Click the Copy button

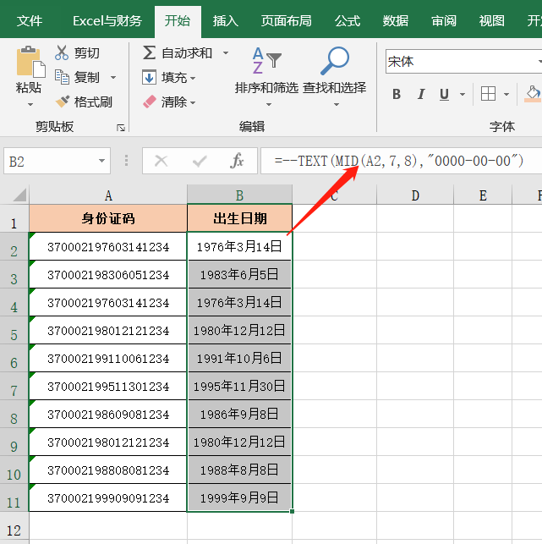(78, 77)
